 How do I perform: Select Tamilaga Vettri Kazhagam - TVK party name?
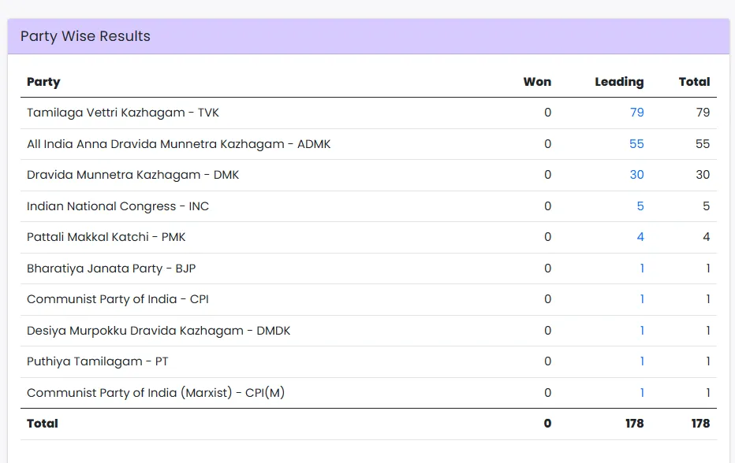(x=123, y=113)
